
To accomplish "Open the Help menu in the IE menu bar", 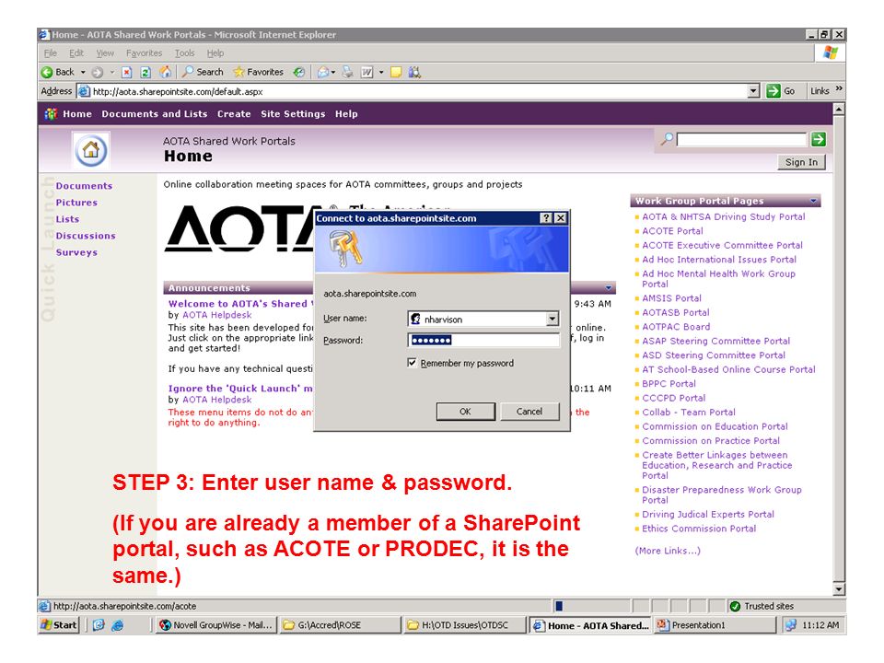I will click(215, 53).
